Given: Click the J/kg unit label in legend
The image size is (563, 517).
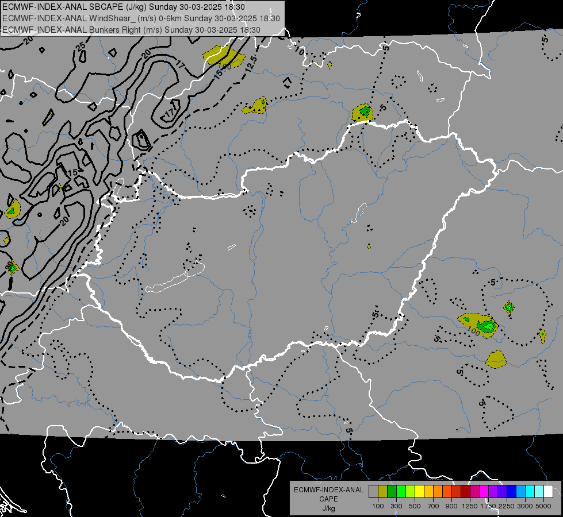Looking at the screenshot, I should pos(328,508).
